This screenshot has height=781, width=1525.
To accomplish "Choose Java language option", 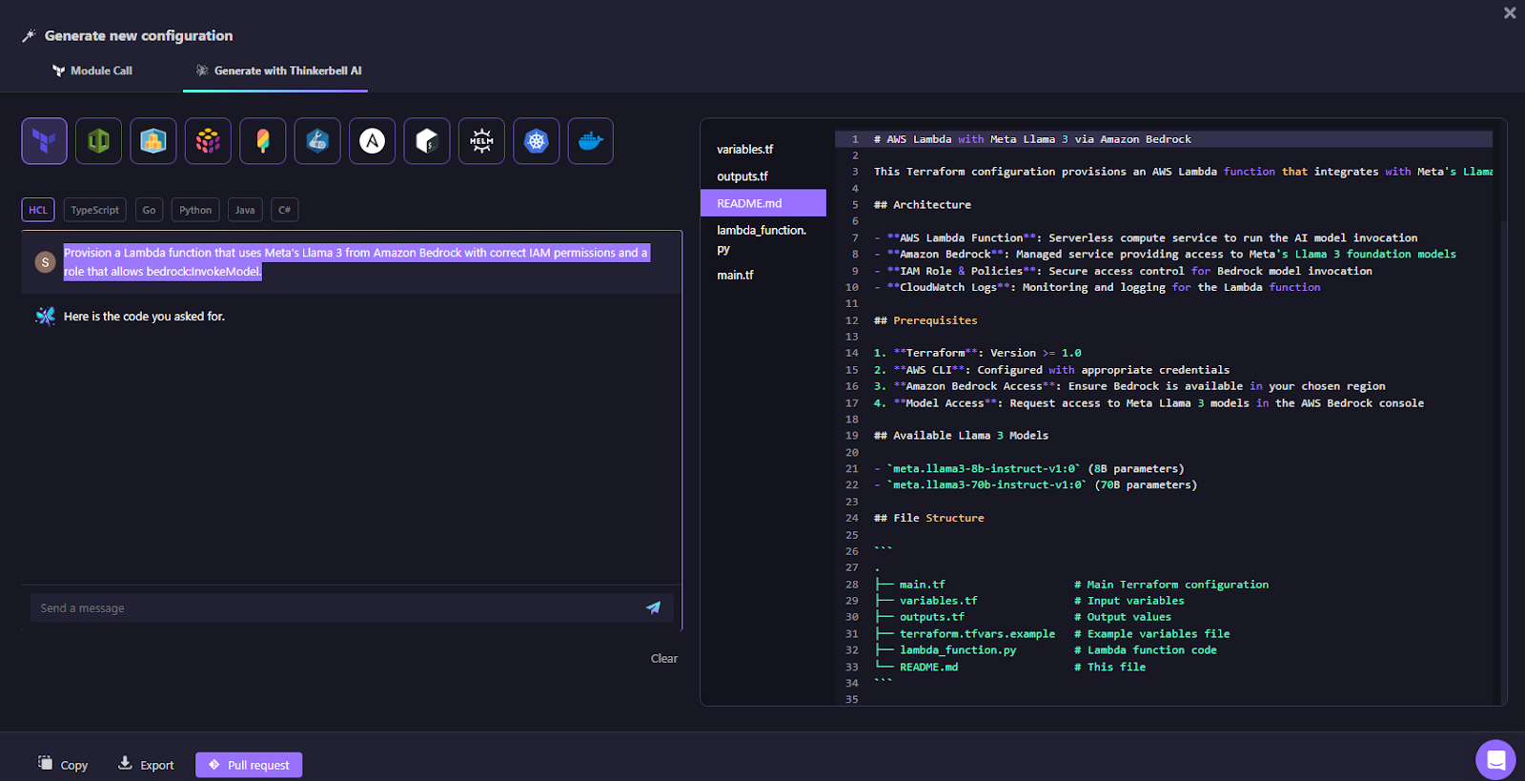I will tap(245, 210).
